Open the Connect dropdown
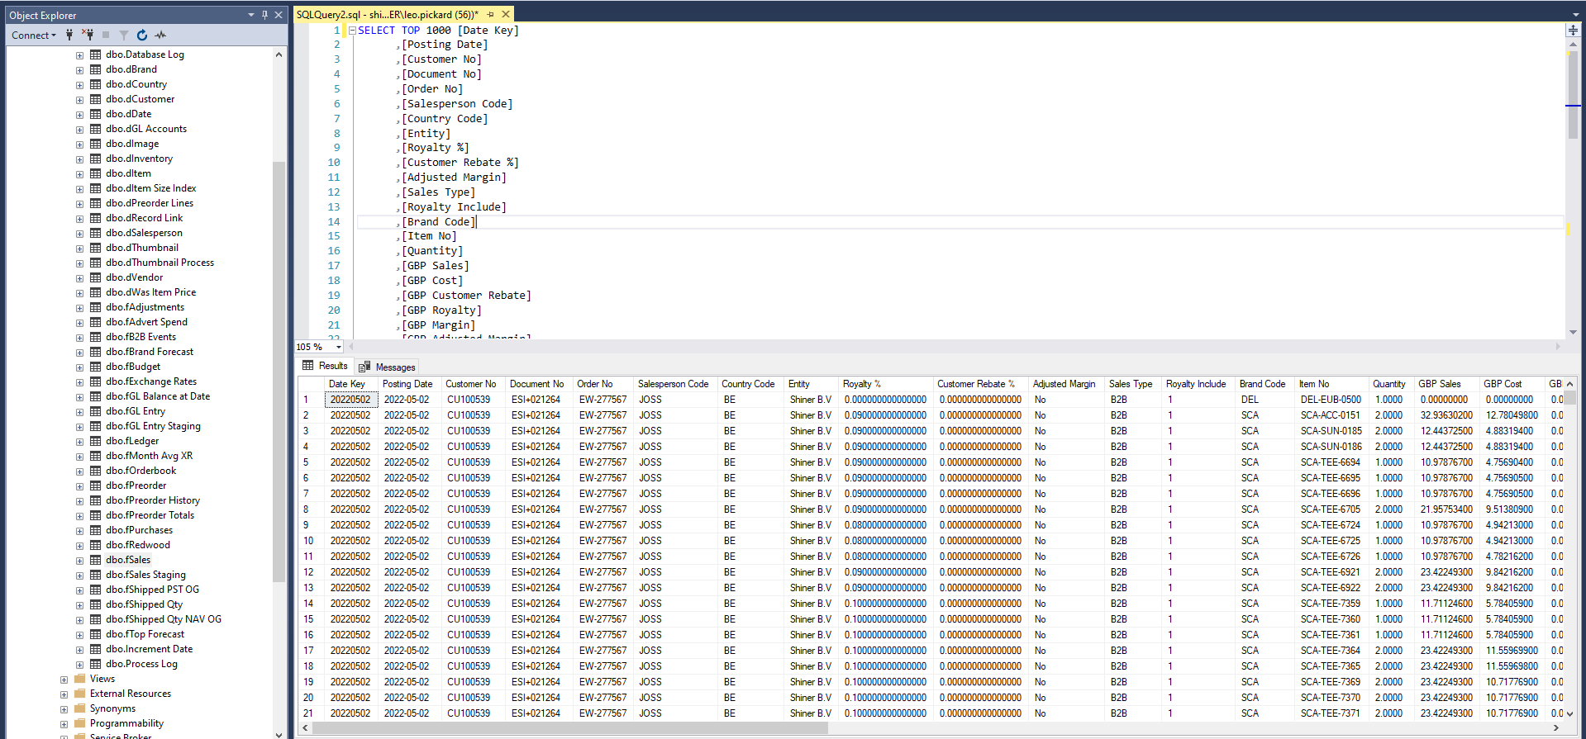The height and width of the screenshot is (739, 1586). [34, 35]
